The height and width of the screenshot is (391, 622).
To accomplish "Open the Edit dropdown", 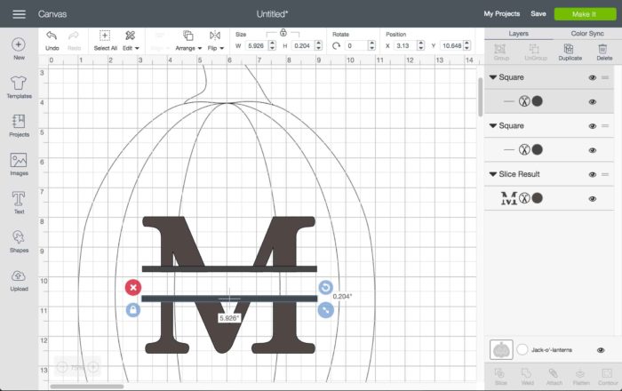I will (x=131, y=41).
